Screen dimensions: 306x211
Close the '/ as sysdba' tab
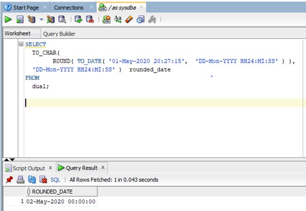click(141, 7)
